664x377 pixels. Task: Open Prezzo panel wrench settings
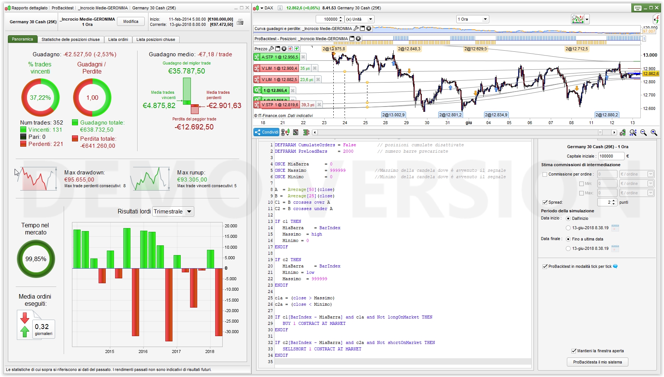coord(271,49)
